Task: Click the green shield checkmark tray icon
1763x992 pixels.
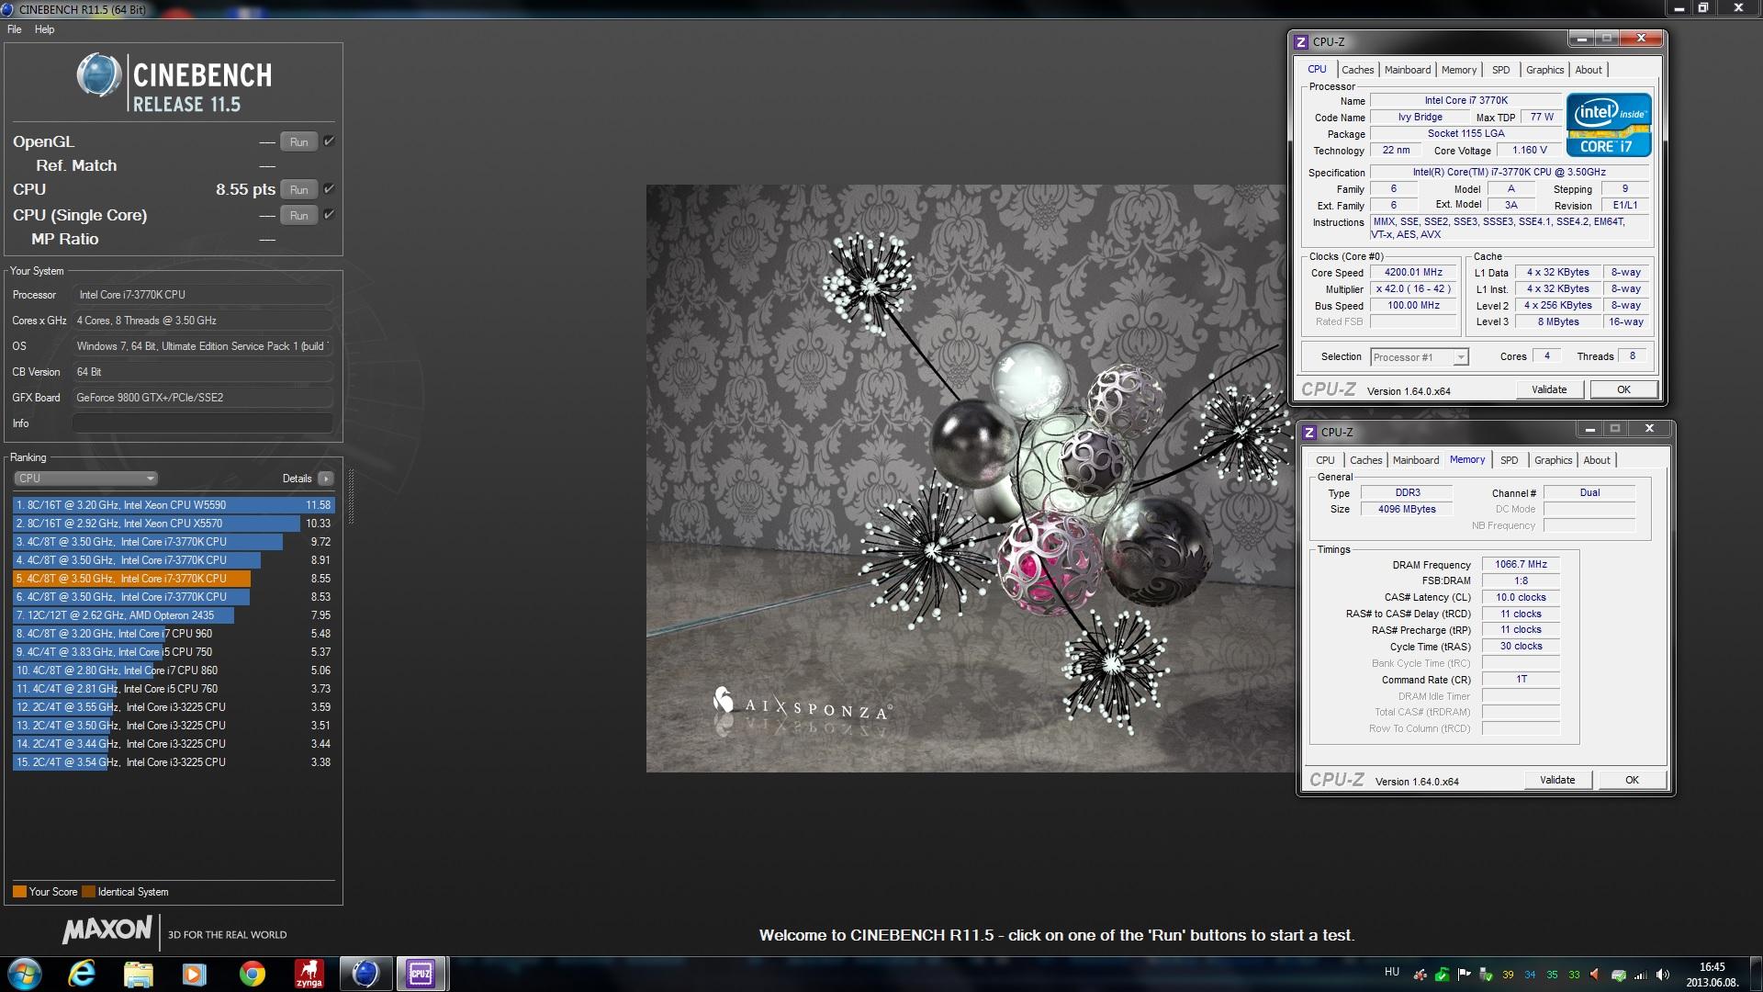Action: pyautogui.click(x=1443, y=975)
